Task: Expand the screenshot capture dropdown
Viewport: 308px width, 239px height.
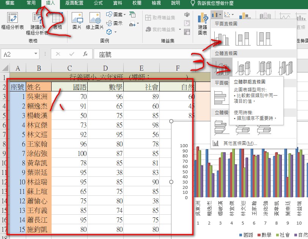Action: click(138, 23)
